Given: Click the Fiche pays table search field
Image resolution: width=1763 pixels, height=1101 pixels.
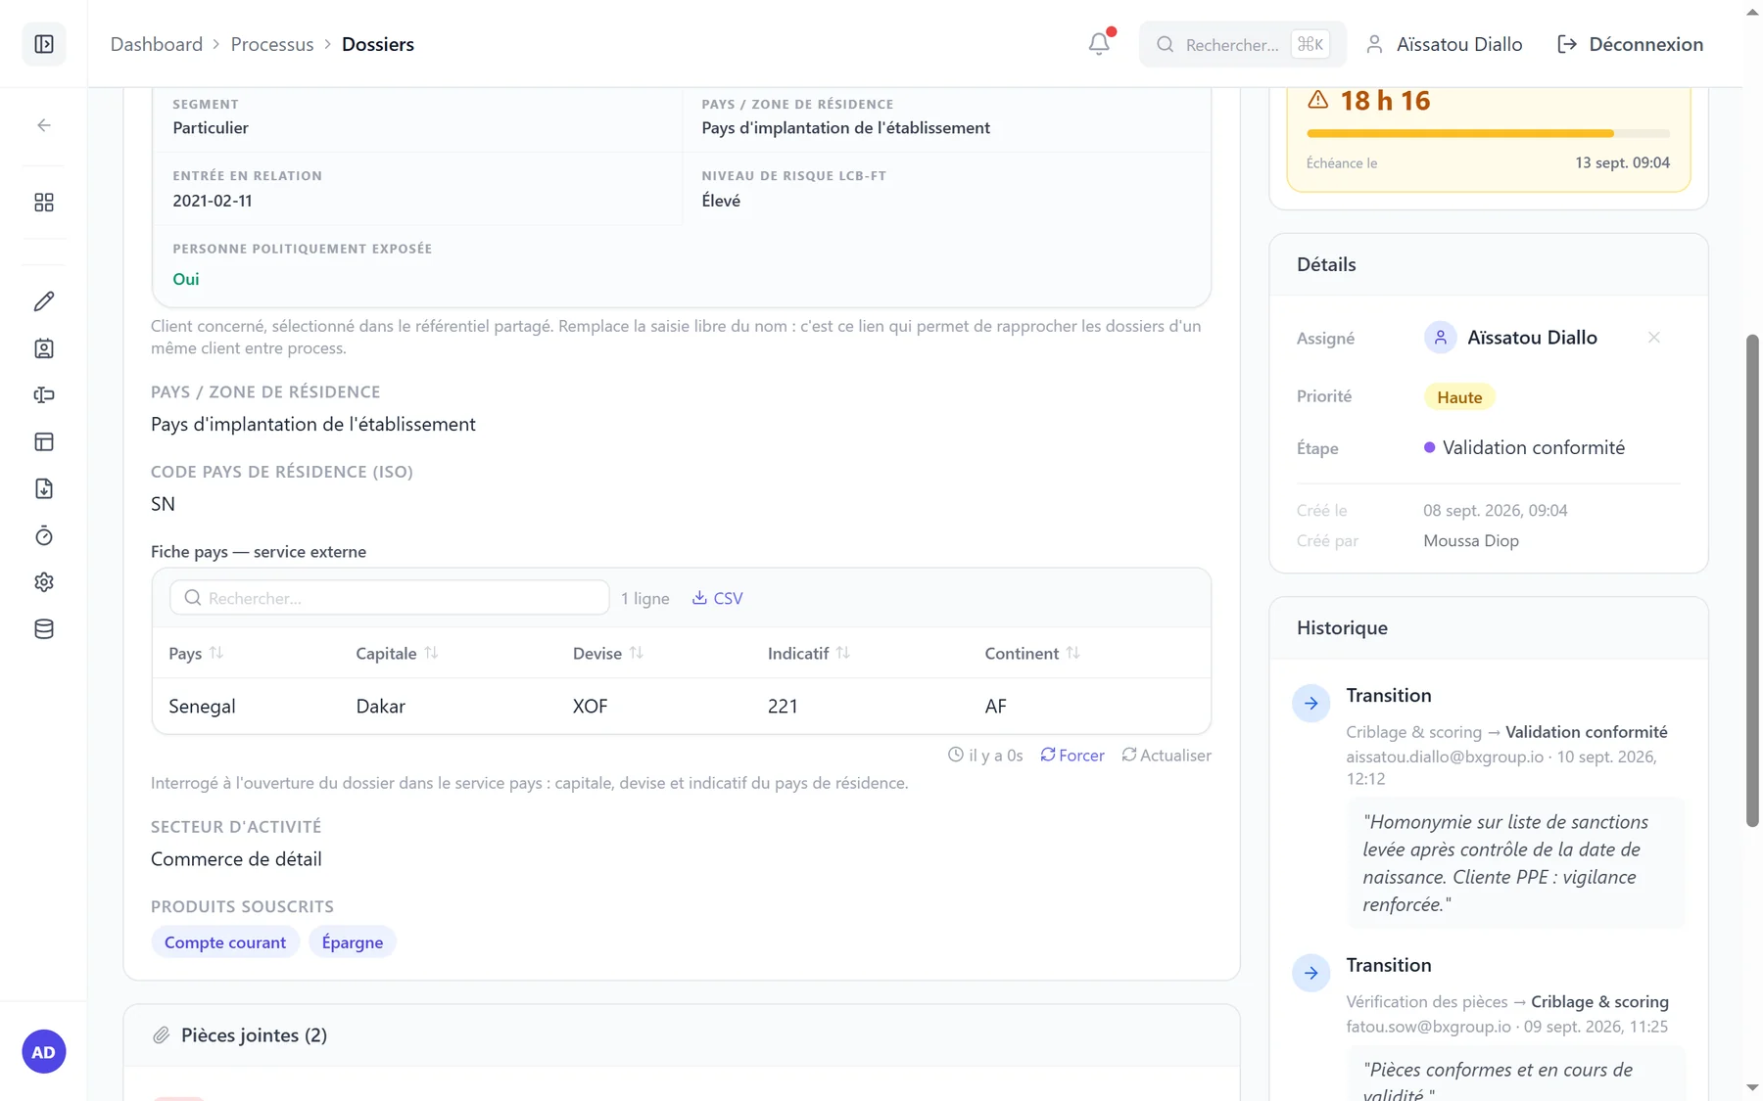Looking at the screenshot, I should click(390, 598).
